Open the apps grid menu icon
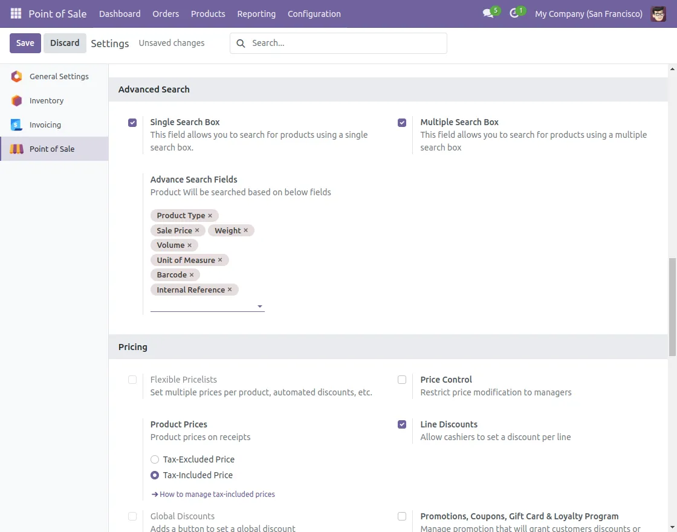 pos(16,13)
